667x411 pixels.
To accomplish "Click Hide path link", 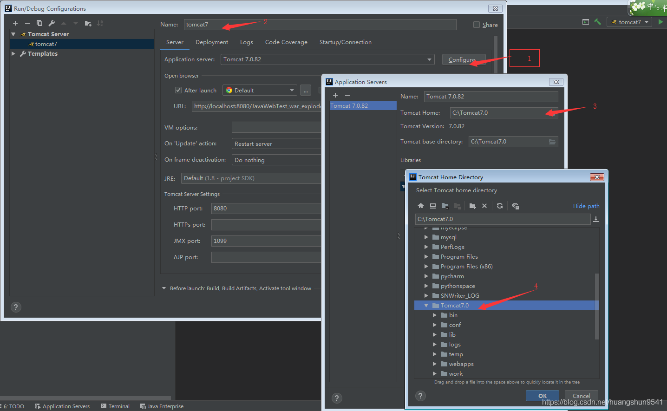I will [586, 206].
